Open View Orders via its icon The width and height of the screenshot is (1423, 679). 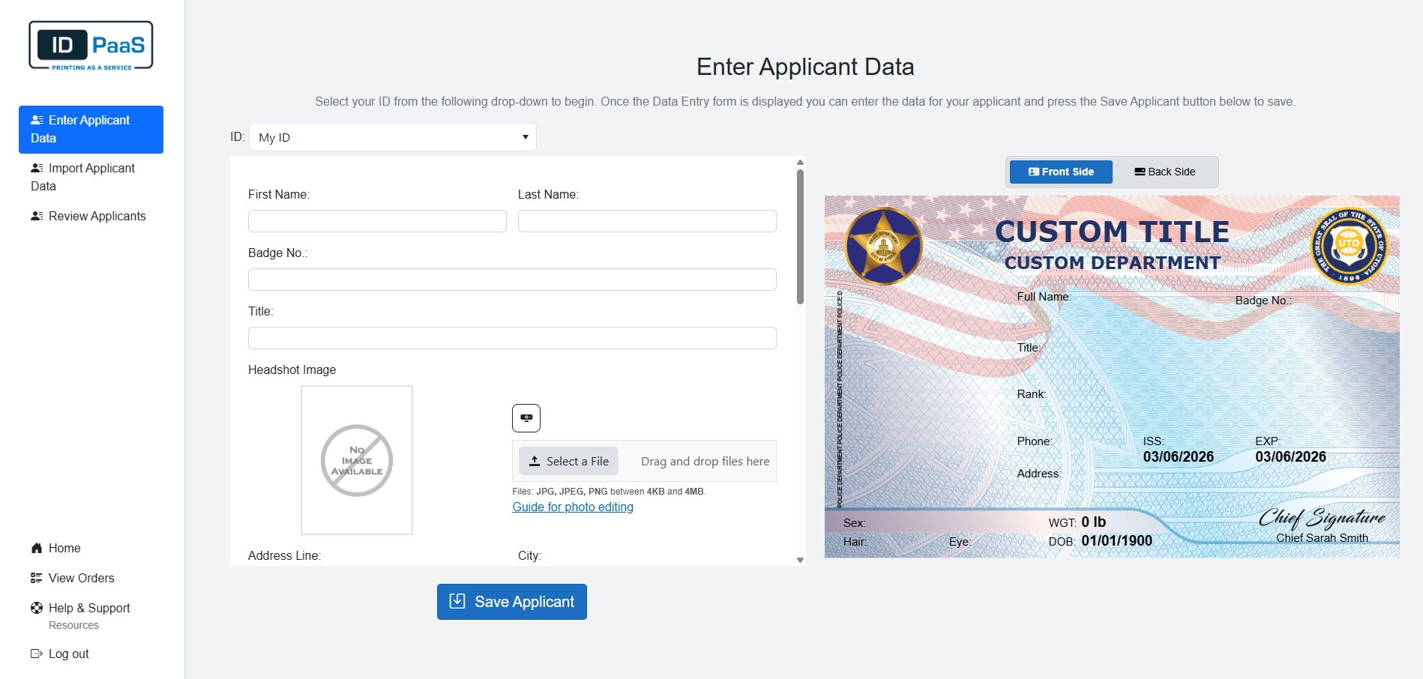point(35,577)
